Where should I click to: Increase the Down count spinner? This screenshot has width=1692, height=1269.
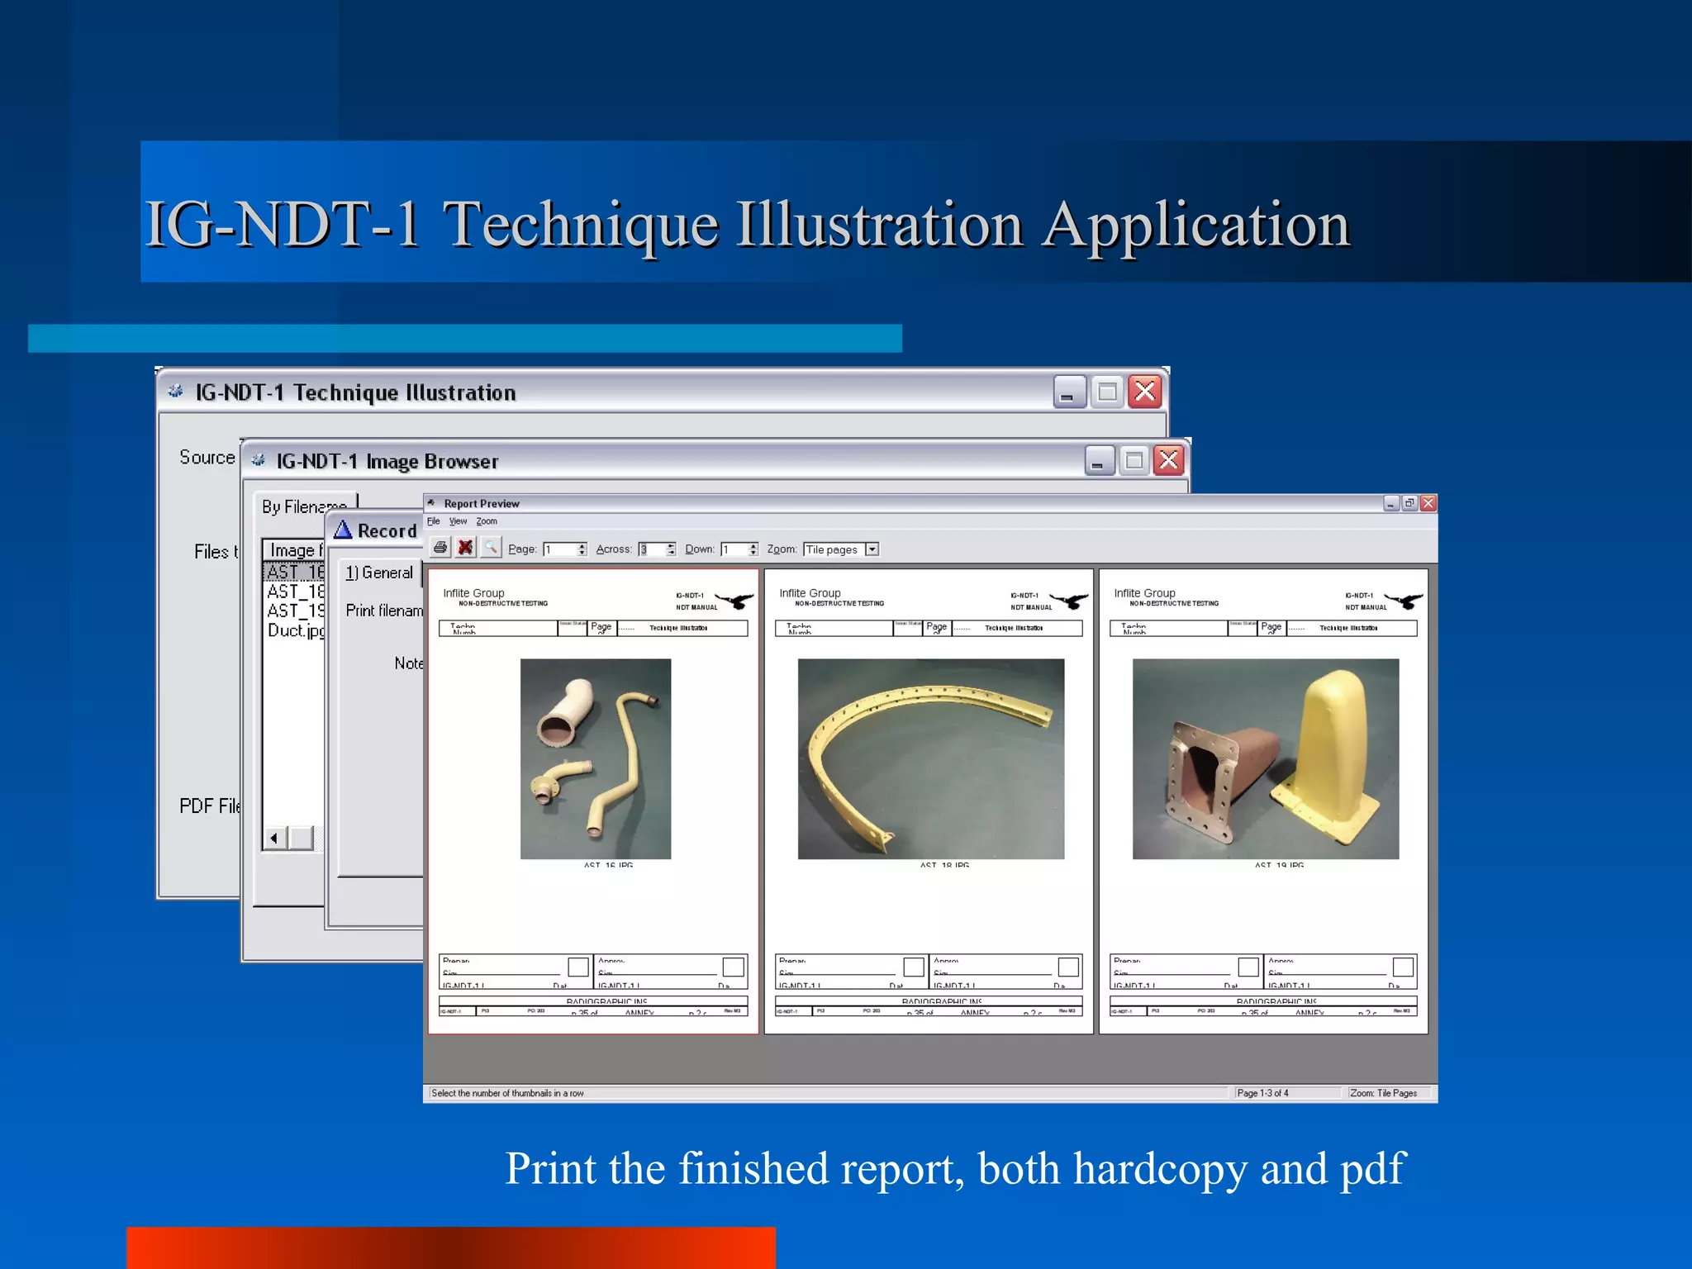click(753, 545)
